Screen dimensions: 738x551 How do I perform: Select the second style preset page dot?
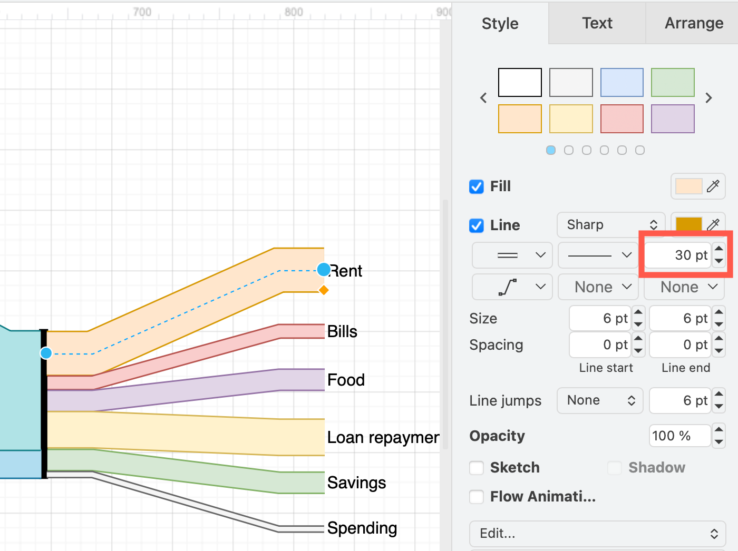(x=568, y=150)
